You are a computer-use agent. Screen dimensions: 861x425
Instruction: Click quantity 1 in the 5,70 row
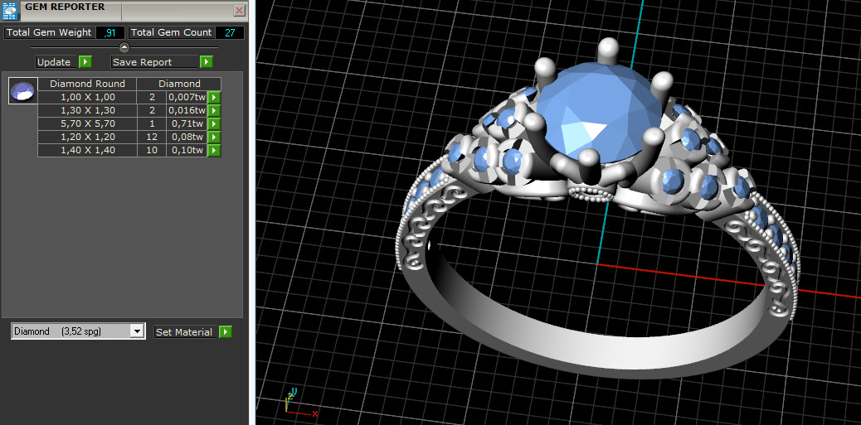(152, 124)
